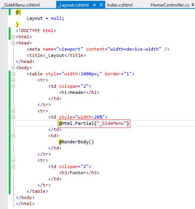Collapse the <table> element region
The height and width of the screenshot is (209, 195).
tap(13, 74)
